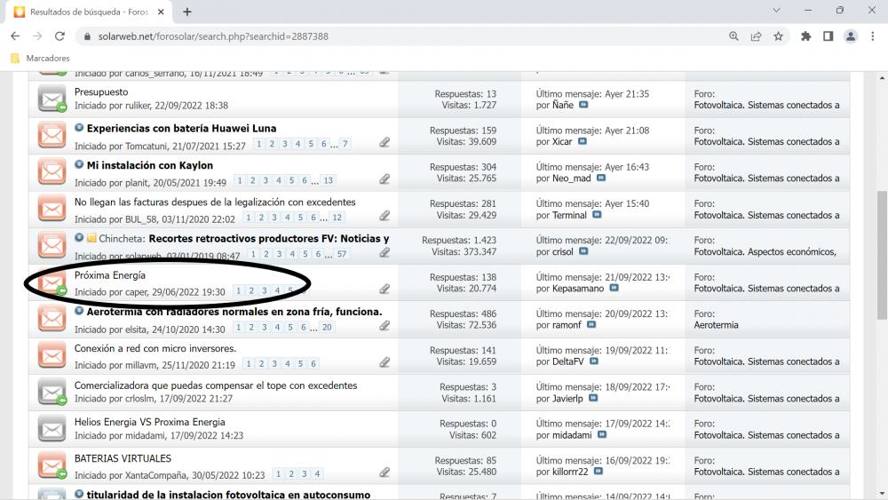Share this page via the share icon

[756, 36]
